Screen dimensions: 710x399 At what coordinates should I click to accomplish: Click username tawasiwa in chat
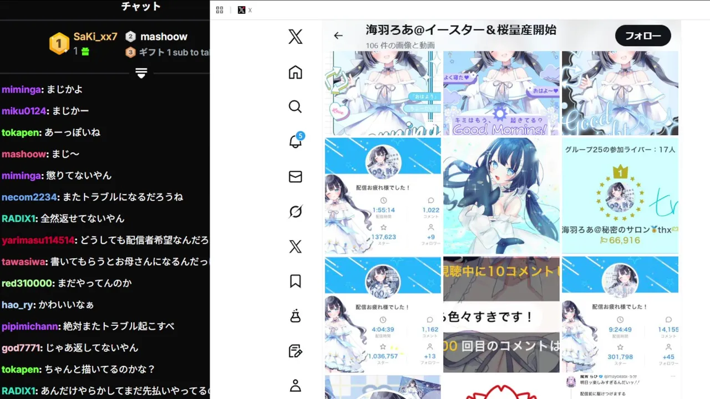[x=23, y=262]
